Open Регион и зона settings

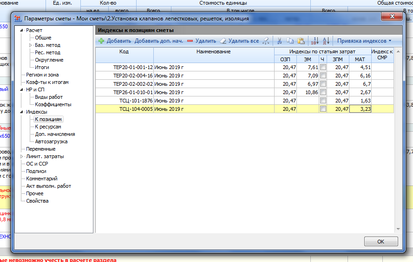click(x=42, y=75)
